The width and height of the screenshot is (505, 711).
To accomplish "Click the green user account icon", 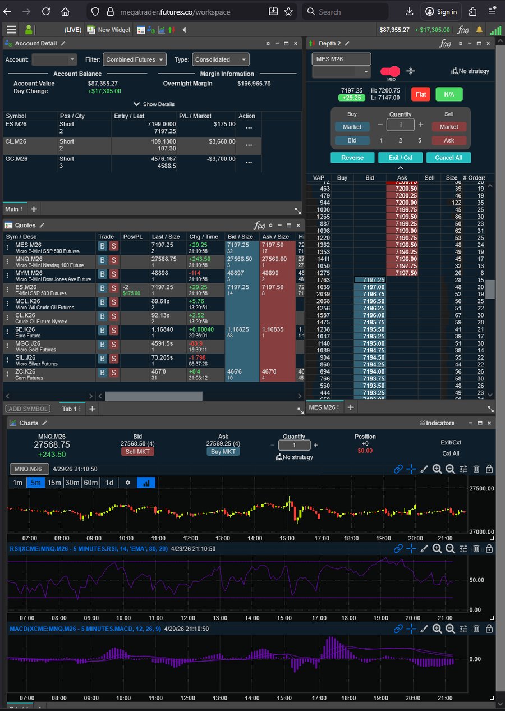I will 29,30.
